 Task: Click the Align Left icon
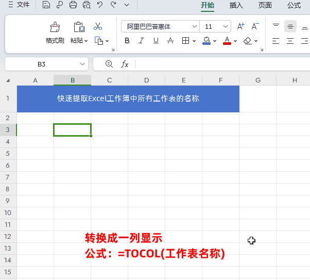pyautogui.click(x=275, y=41)
